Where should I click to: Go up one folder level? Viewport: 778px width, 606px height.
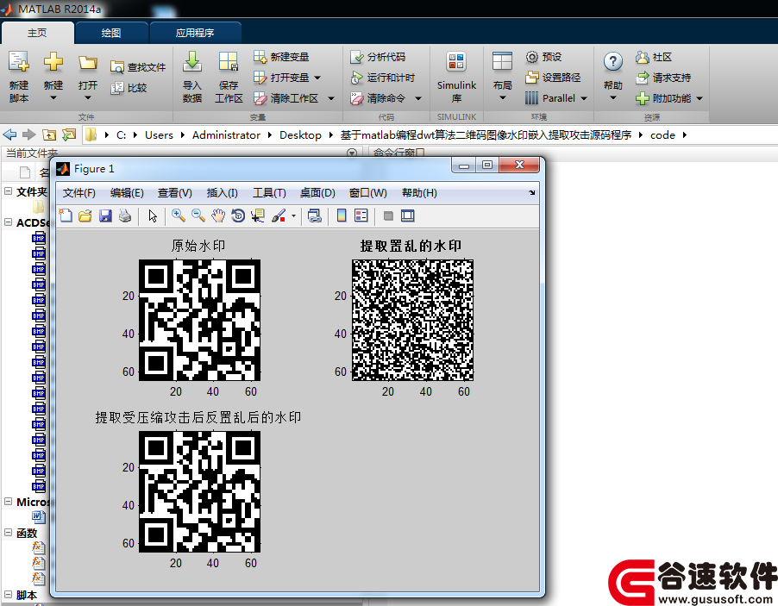coord(49,134)
